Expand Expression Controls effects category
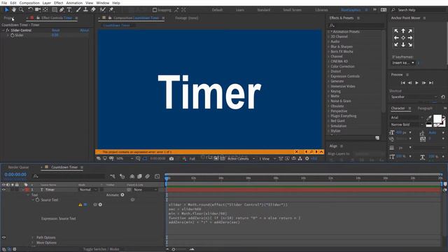 [328, 76]
